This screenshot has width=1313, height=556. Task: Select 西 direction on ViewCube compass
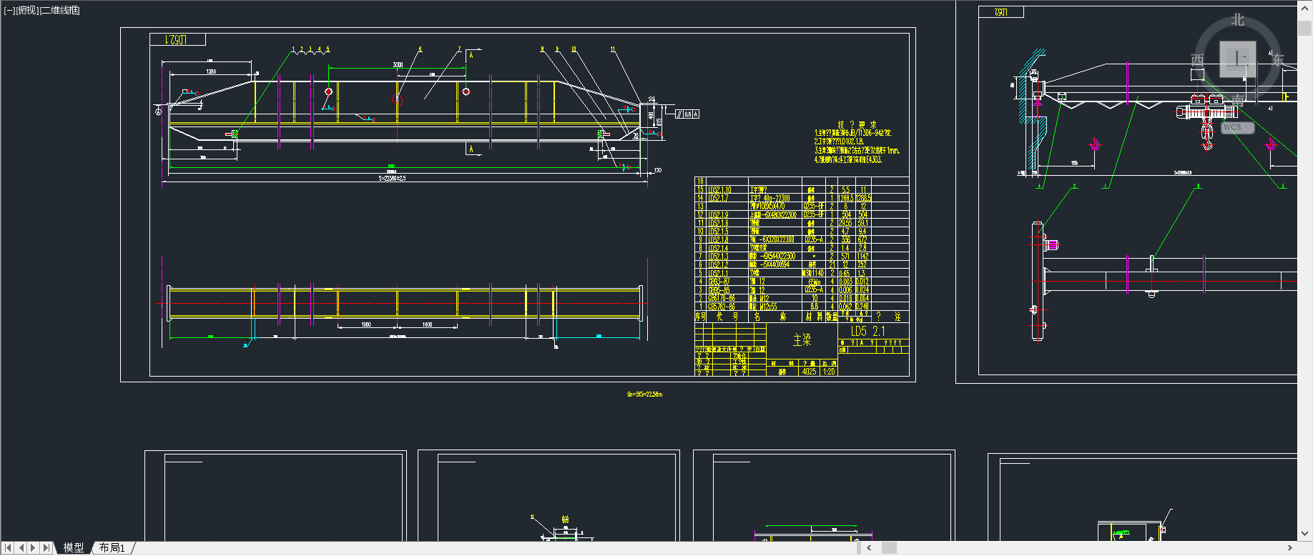click(1198, 60)
